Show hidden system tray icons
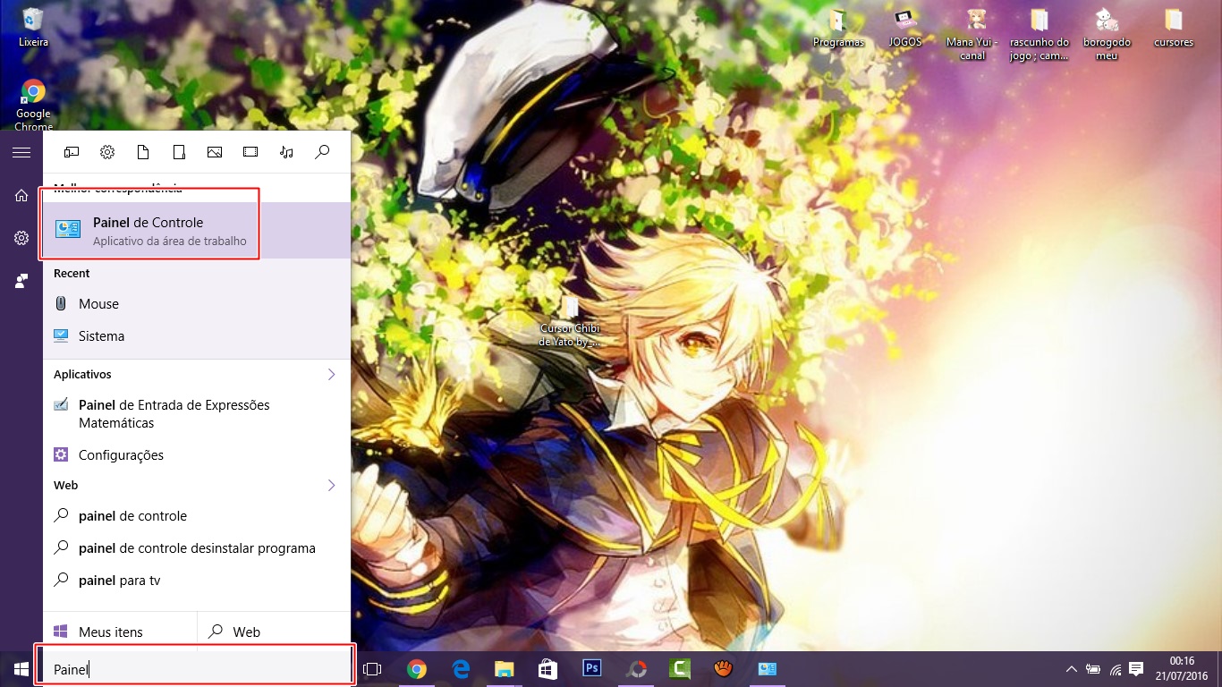The width and height of the screenshot is (1222, 687). click(x=1071, y=669)
